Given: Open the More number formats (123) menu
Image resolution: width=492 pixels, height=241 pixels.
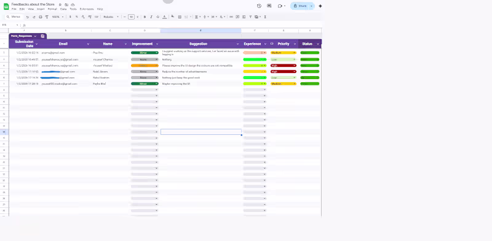Looking at the screenshot, I should 97,17.
